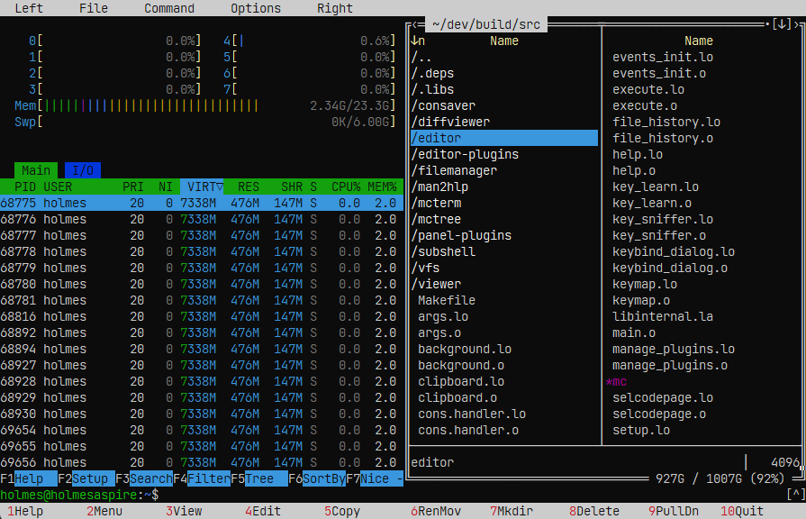Click the sort order ↓n indicator

pos(418,41)
